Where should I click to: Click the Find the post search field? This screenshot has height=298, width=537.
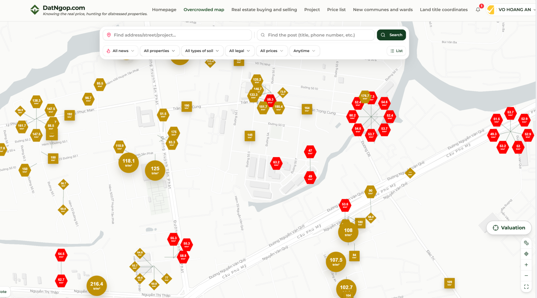coord(315,35)
